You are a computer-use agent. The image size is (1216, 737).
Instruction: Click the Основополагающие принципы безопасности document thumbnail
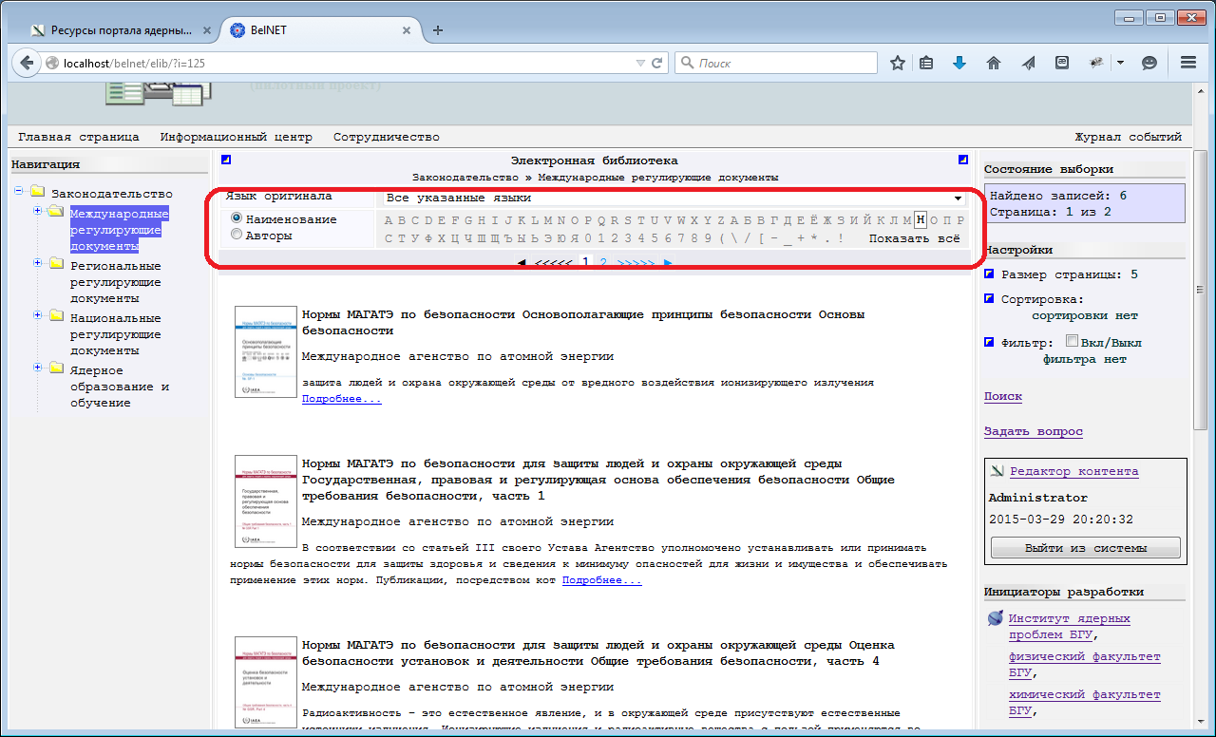pos(265,351)
